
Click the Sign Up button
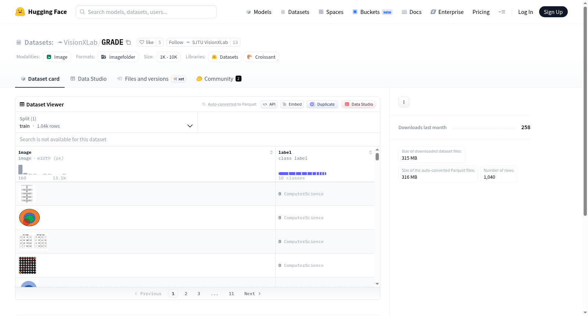point(553,12)
